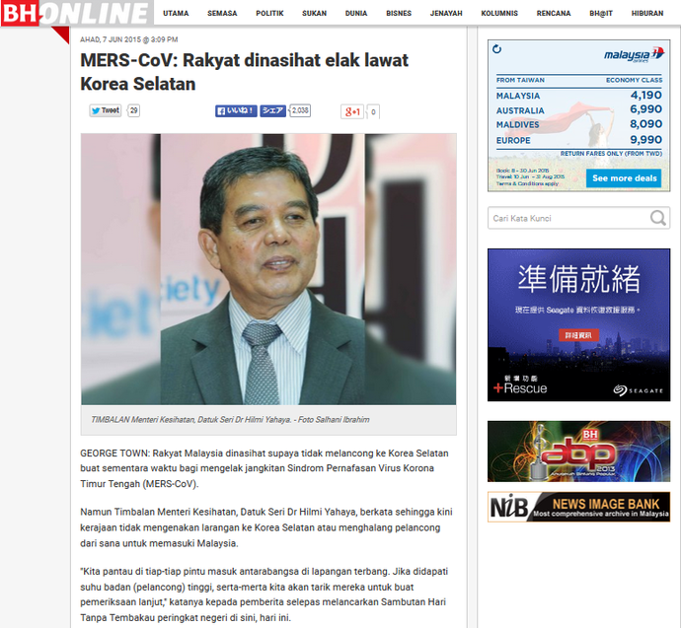Click the Google +1 button
This screenshot has height=628, width=681.
352,111
